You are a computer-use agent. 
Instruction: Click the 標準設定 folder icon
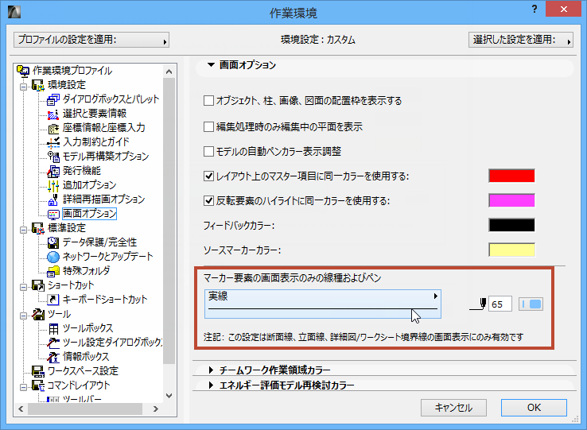38,228
